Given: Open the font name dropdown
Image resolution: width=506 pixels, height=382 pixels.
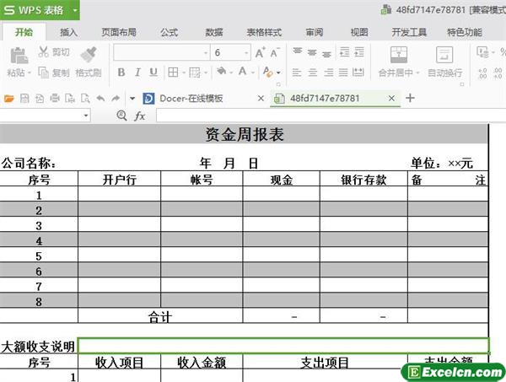Looking at the screenshot, I should coord(206,53).
